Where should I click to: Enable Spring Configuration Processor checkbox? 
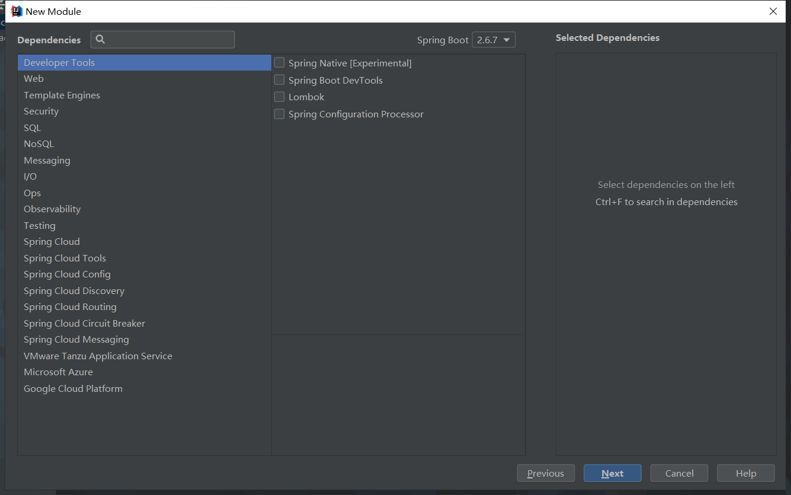(x=279, y=114)
